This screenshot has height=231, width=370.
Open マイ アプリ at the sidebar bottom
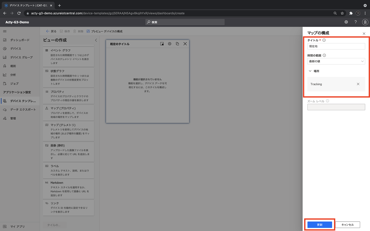pyautogui.click(x=20, y=227)
